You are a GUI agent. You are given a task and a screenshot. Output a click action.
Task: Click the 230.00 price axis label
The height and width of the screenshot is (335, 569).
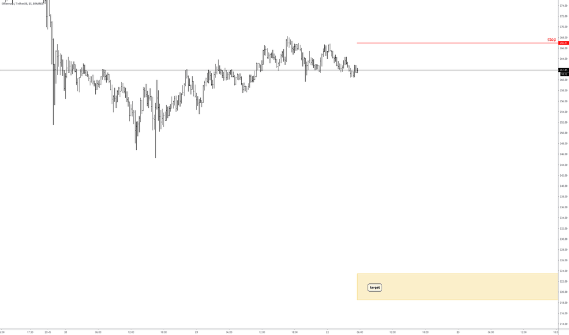click(564, 239)
